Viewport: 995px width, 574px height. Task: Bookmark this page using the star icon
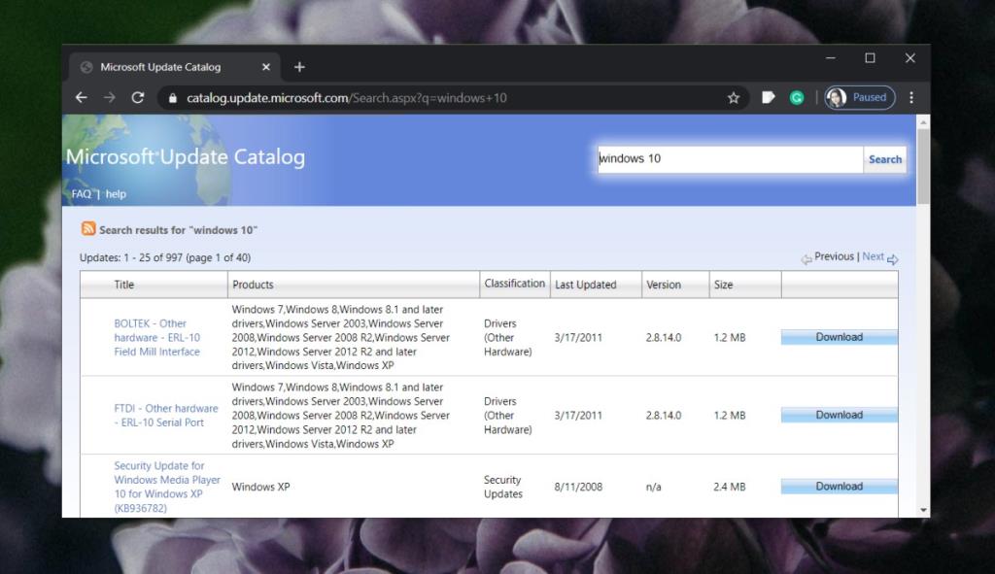point(735,97)
